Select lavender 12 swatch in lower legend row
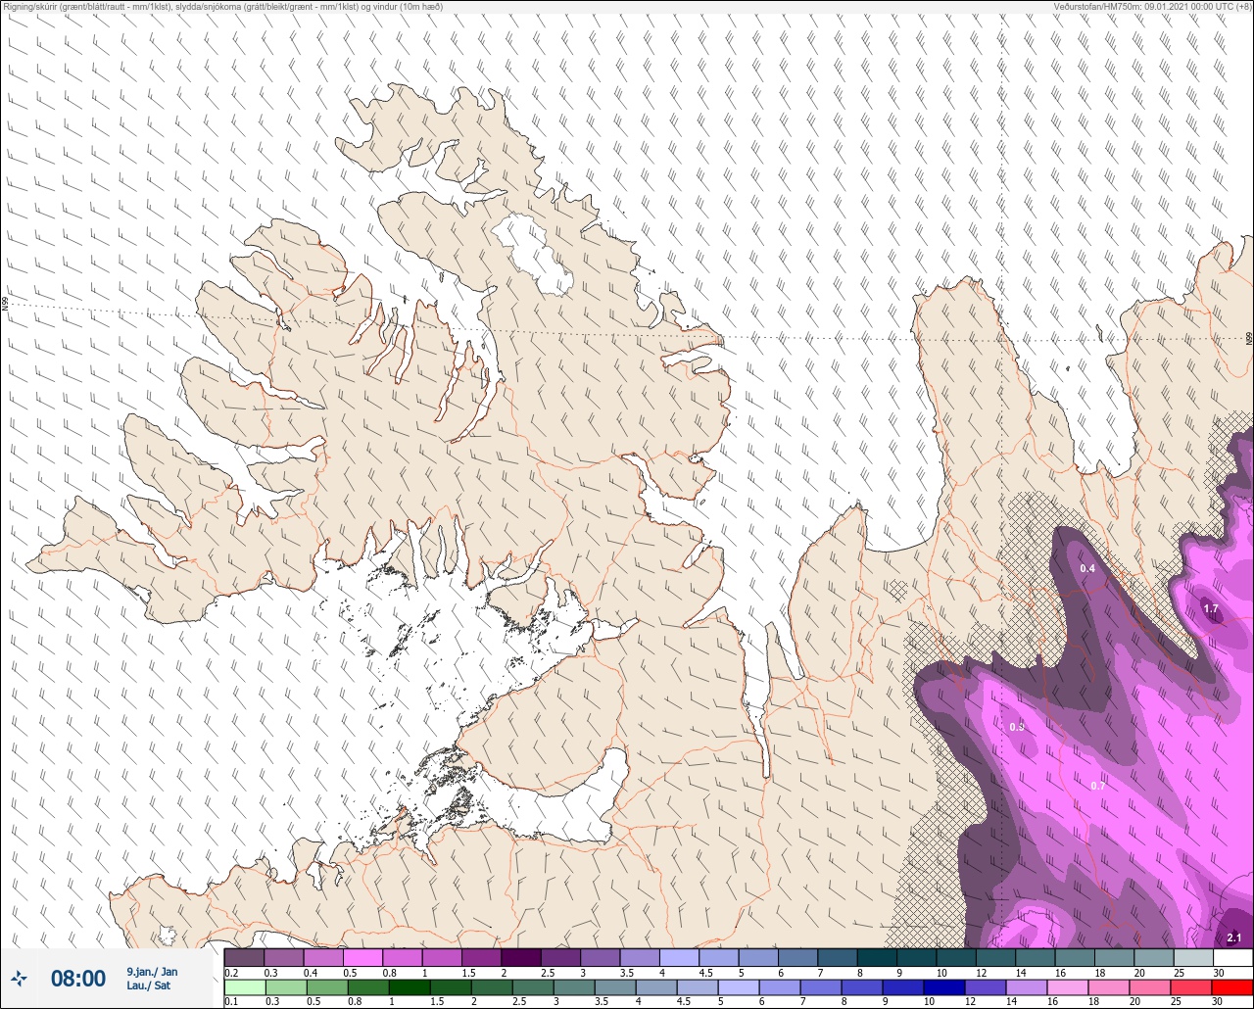This screenshot has height=1009, width=1254. pos(986,987)
